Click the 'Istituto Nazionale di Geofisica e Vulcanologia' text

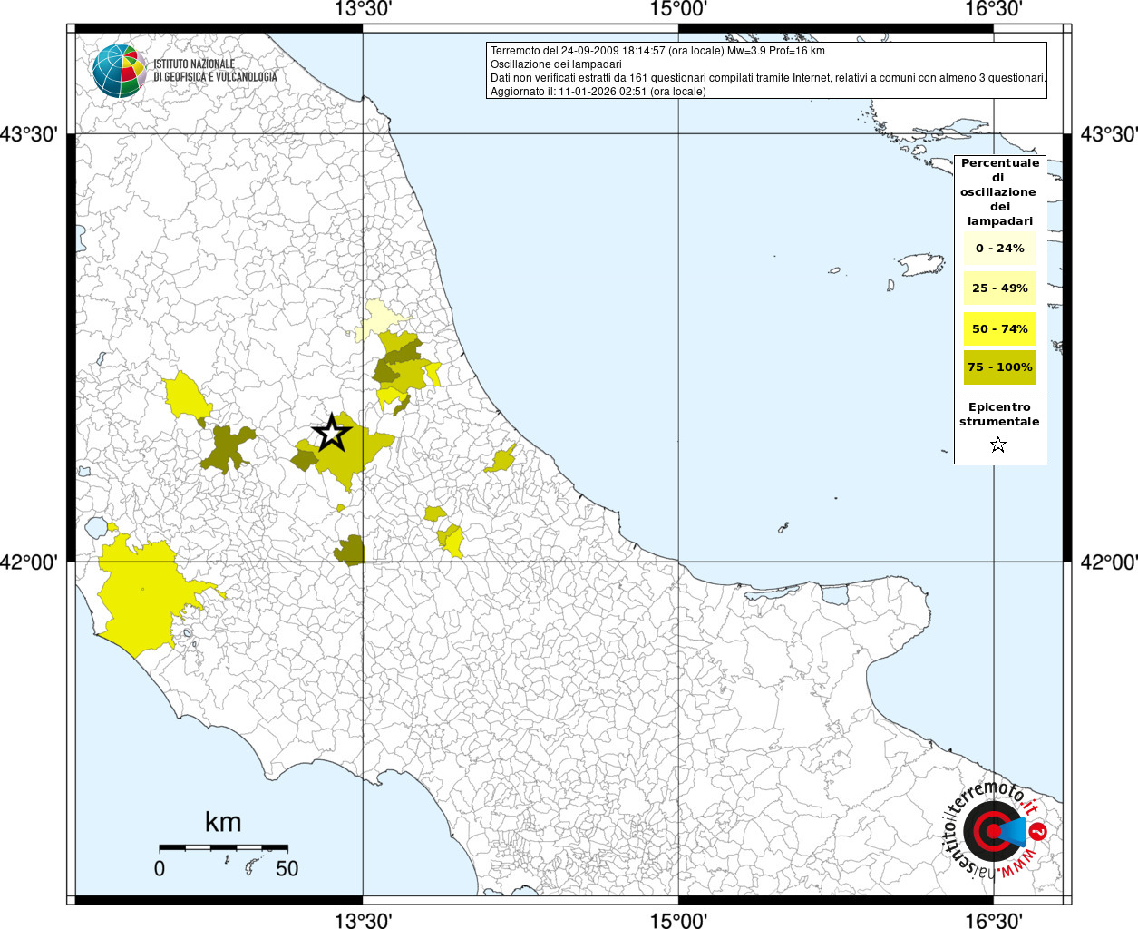215,71
